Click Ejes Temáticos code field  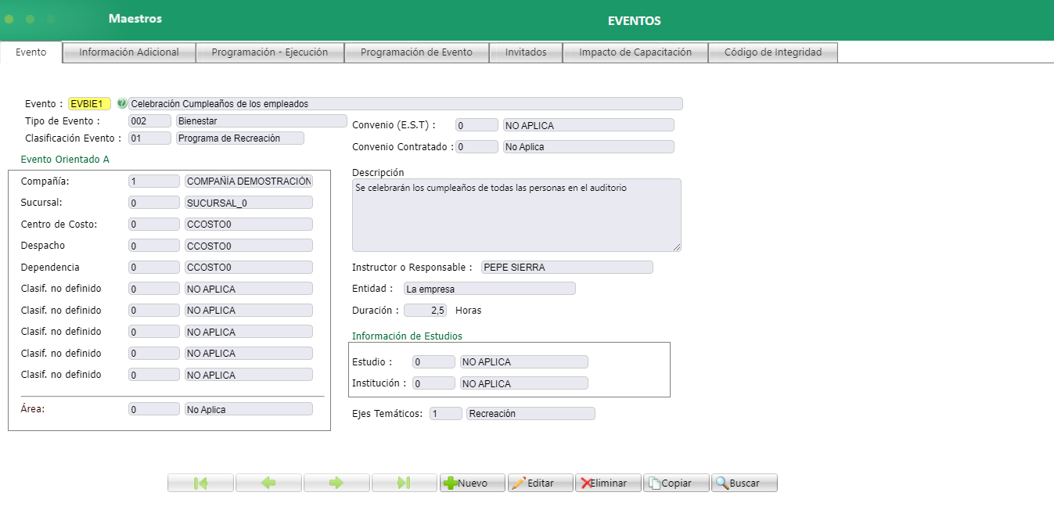pyautogui.click(x=446, y=414)
